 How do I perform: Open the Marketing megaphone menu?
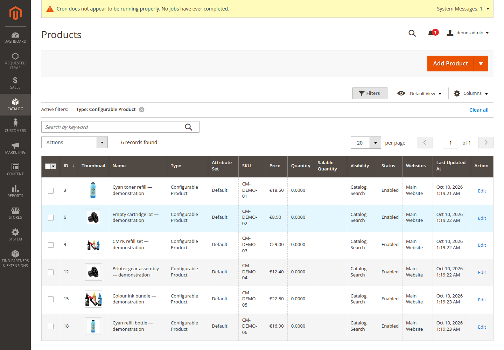(15, 148)
